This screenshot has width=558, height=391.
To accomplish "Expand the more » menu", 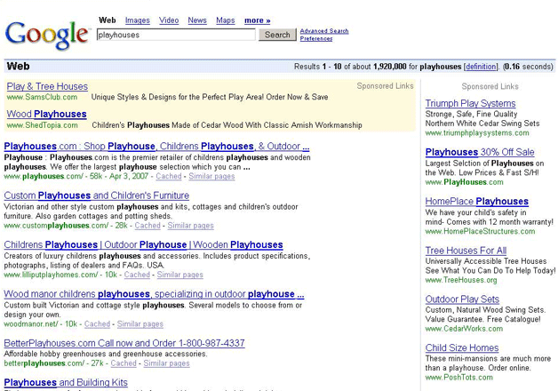I will [x=258, y=20].
